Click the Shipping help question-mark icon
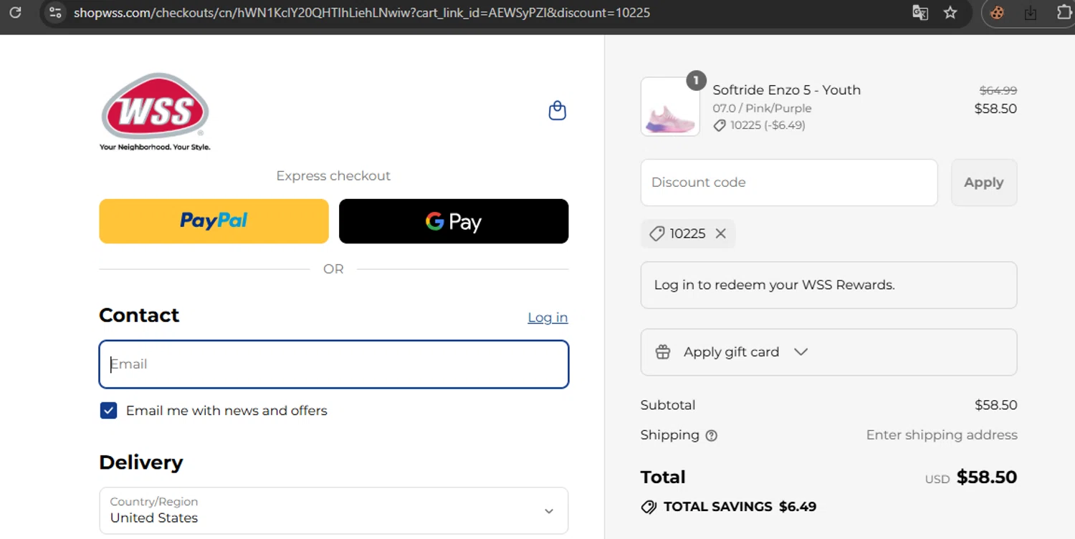This screenshot has height=539, width=1075. pyautogui.click(x=711, y=435)
